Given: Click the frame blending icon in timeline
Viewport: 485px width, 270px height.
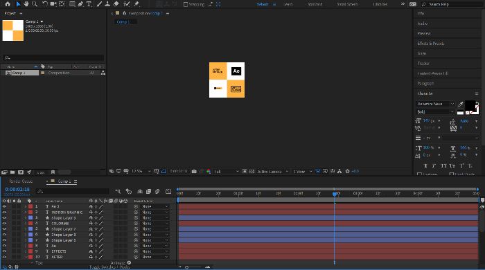Looking at the screenshot, I should click(148, 192).
